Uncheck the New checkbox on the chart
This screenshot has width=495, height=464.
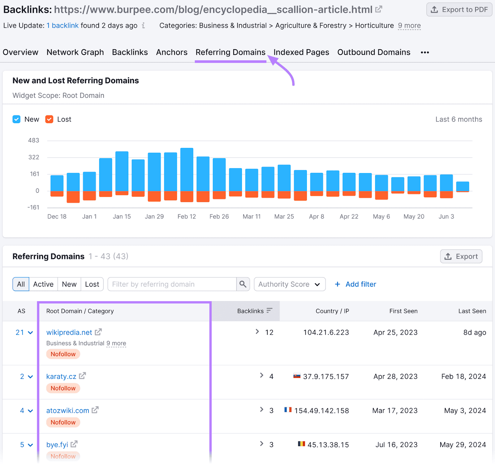coord(16,119)
